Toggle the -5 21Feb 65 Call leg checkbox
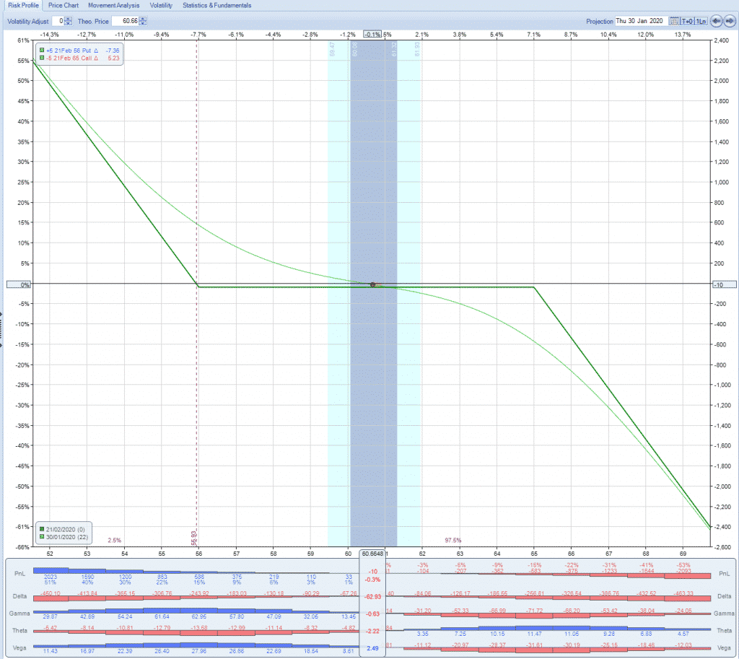Viewport: 739px width, 659px height. coord(42,58)
